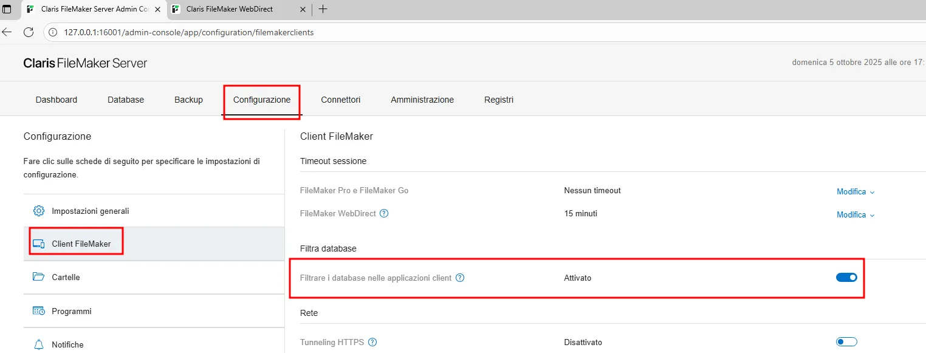This screenshot has height=353, width=926.
Task: Enable the Tunneling HTTPS toggle
Action: pyautogui.click(x=846, y=341)
